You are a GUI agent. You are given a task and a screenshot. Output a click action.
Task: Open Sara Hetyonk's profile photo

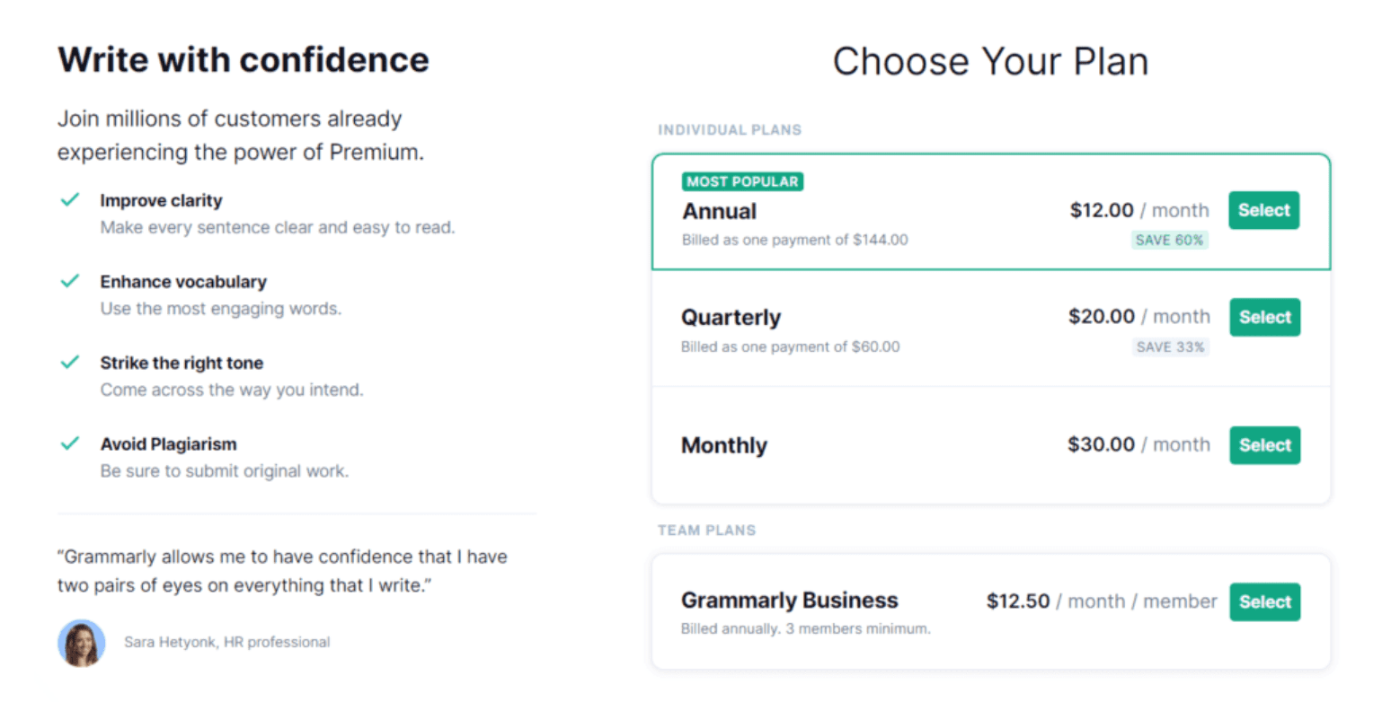81,643
